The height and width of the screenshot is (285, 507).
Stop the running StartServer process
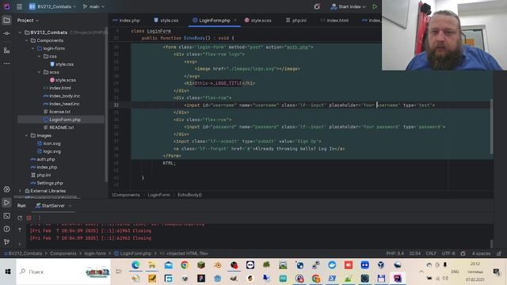[29, 218]
